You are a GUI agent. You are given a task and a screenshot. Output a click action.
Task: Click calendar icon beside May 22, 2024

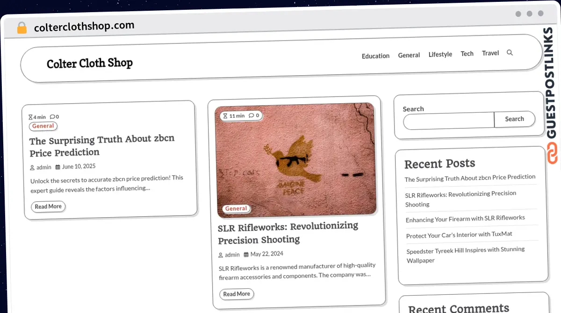tap(246, 255)
